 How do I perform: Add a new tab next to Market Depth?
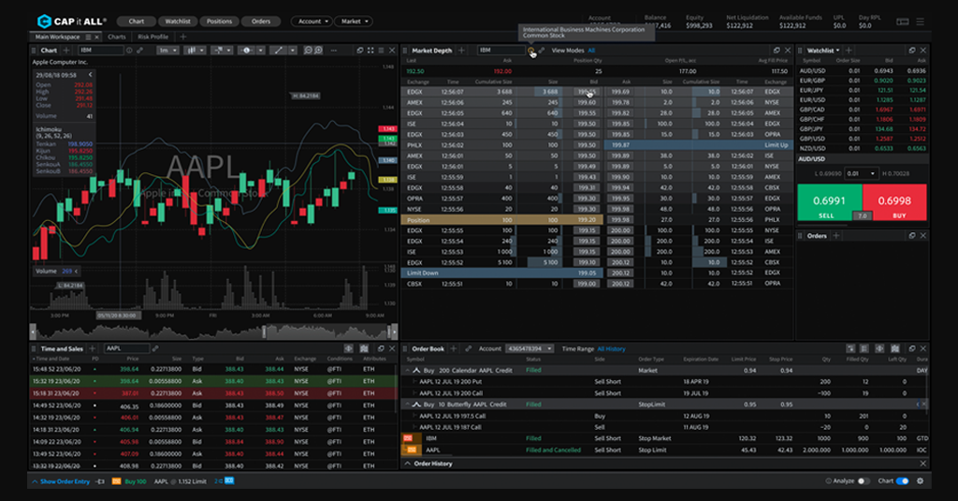[x=461, y=51]
